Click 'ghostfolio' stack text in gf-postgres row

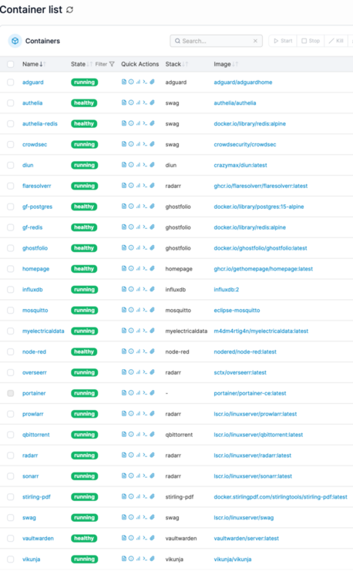[178, 207]
